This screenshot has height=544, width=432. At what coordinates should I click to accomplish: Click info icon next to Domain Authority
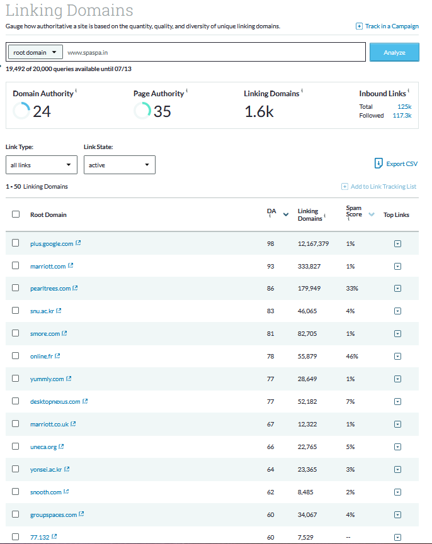pos(76,92)
